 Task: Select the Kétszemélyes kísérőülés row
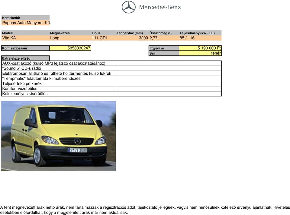click(x=111, y=94)
